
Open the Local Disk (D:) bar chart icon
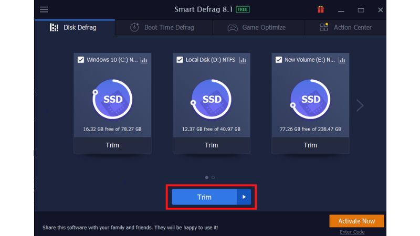(x=243, y=60)
